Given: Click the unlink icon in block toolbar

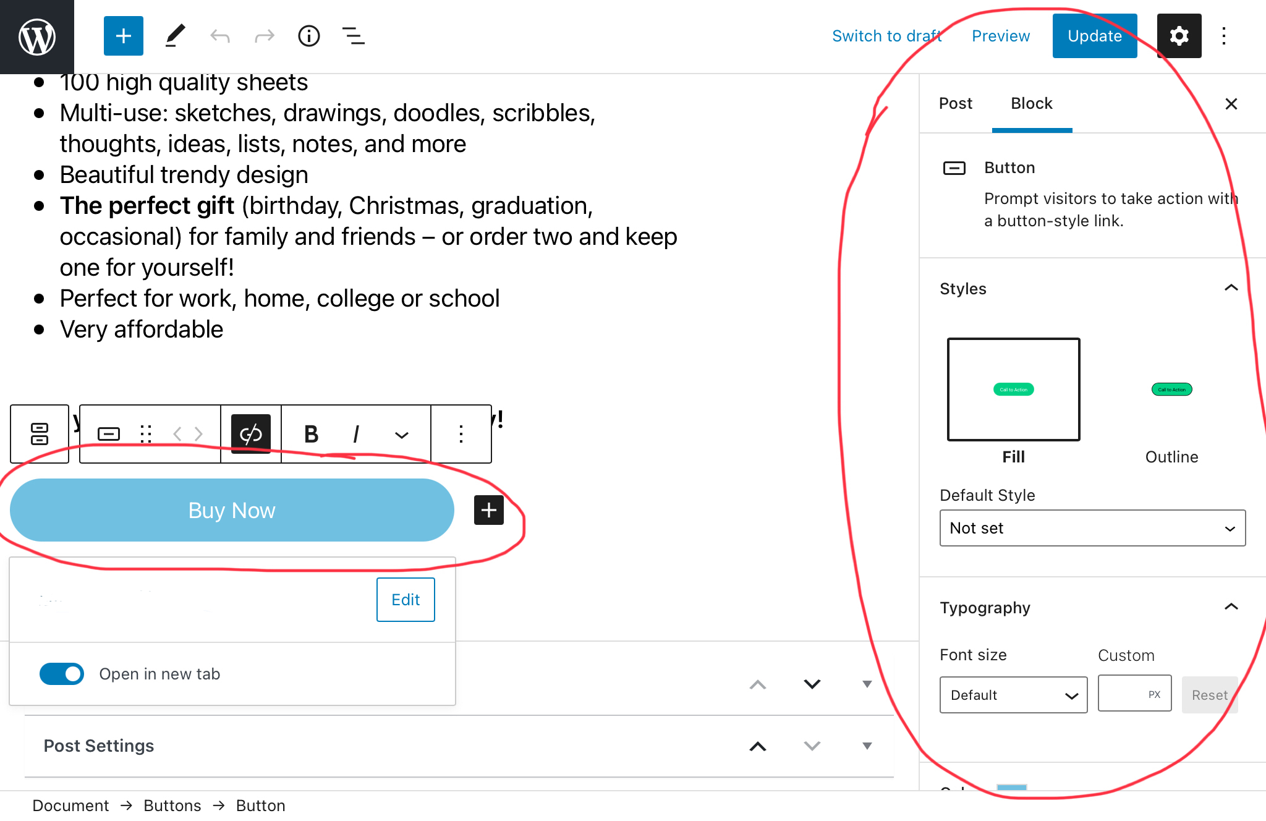Looking at the screenshot, I should (251, 434).
